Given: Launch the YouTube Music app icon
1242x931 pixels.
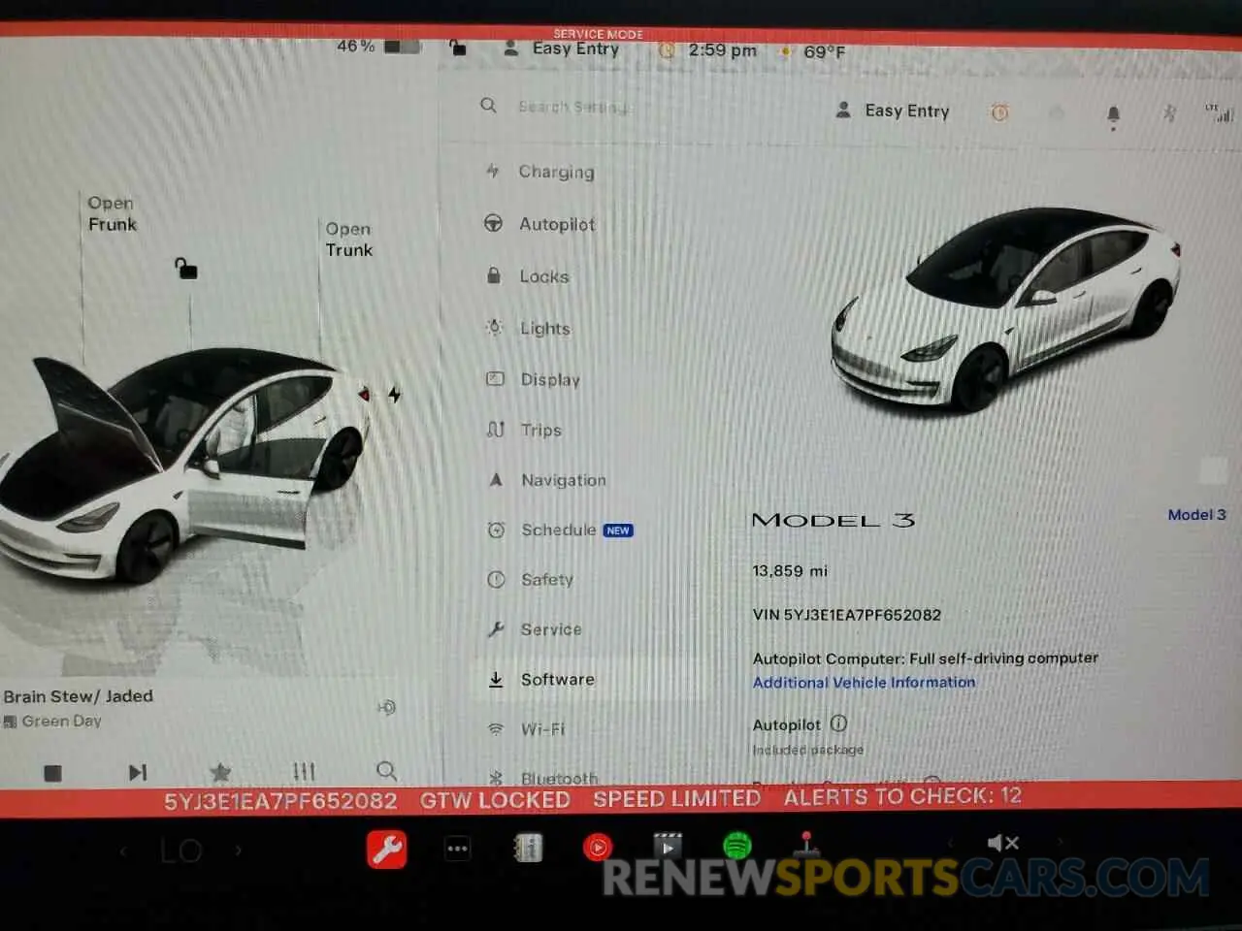Looking at the screenshot, I should 598,848.
